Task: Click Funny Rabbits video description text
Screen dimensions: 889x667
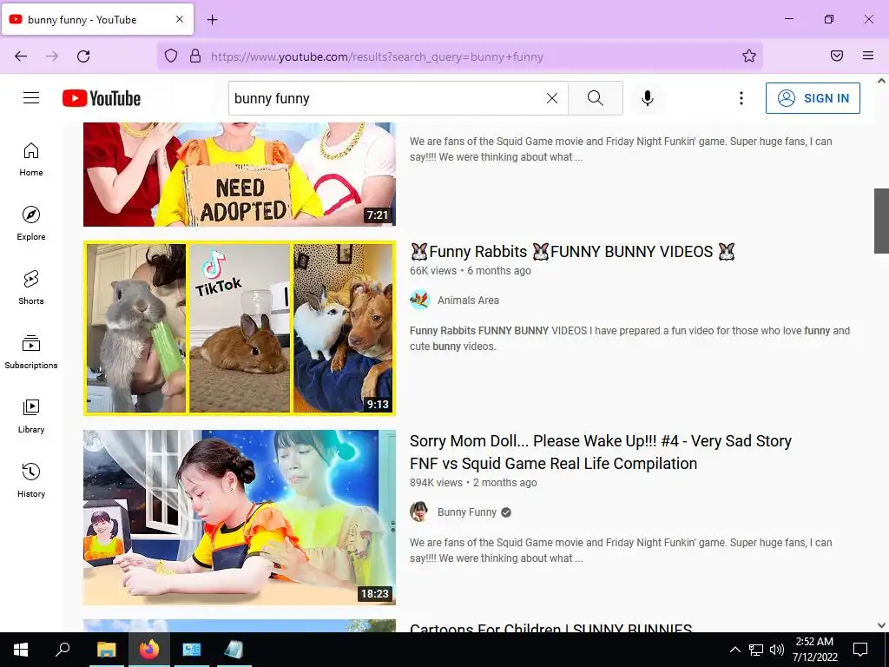Action: pos(630,339)
